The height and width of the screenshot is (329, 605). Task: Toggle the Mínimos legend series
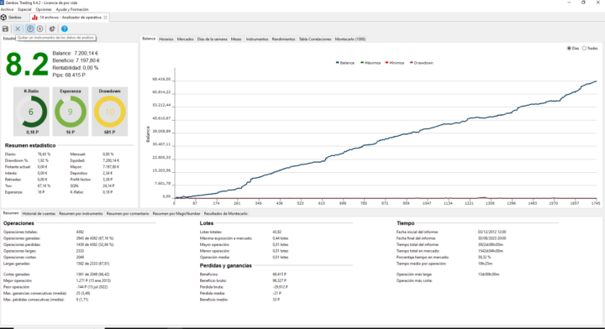(394, 63)
